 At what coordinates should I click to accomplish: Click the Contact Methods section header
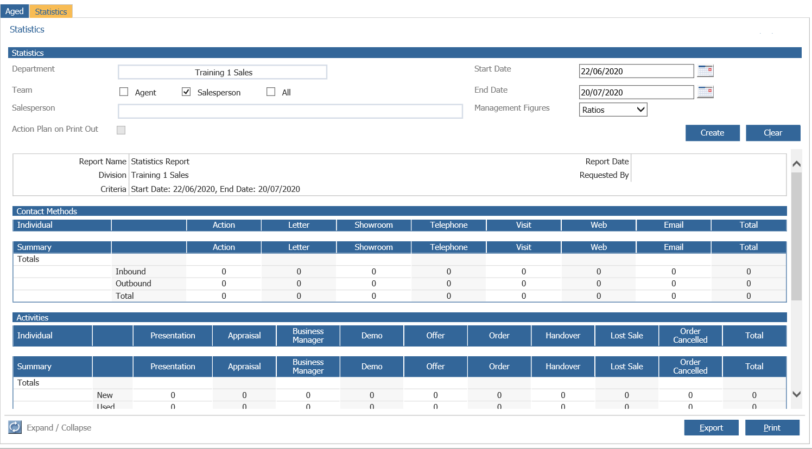[399, 211]
